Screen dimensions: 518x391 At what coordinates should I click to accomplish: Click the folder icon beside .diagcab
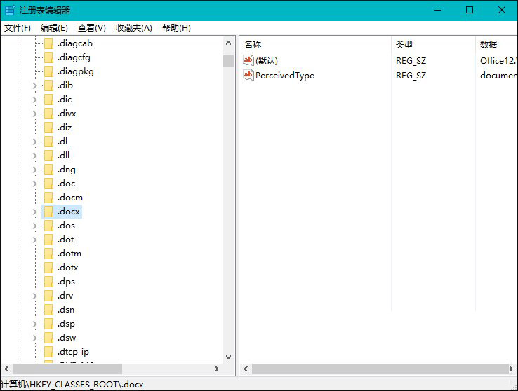[48, 43]
